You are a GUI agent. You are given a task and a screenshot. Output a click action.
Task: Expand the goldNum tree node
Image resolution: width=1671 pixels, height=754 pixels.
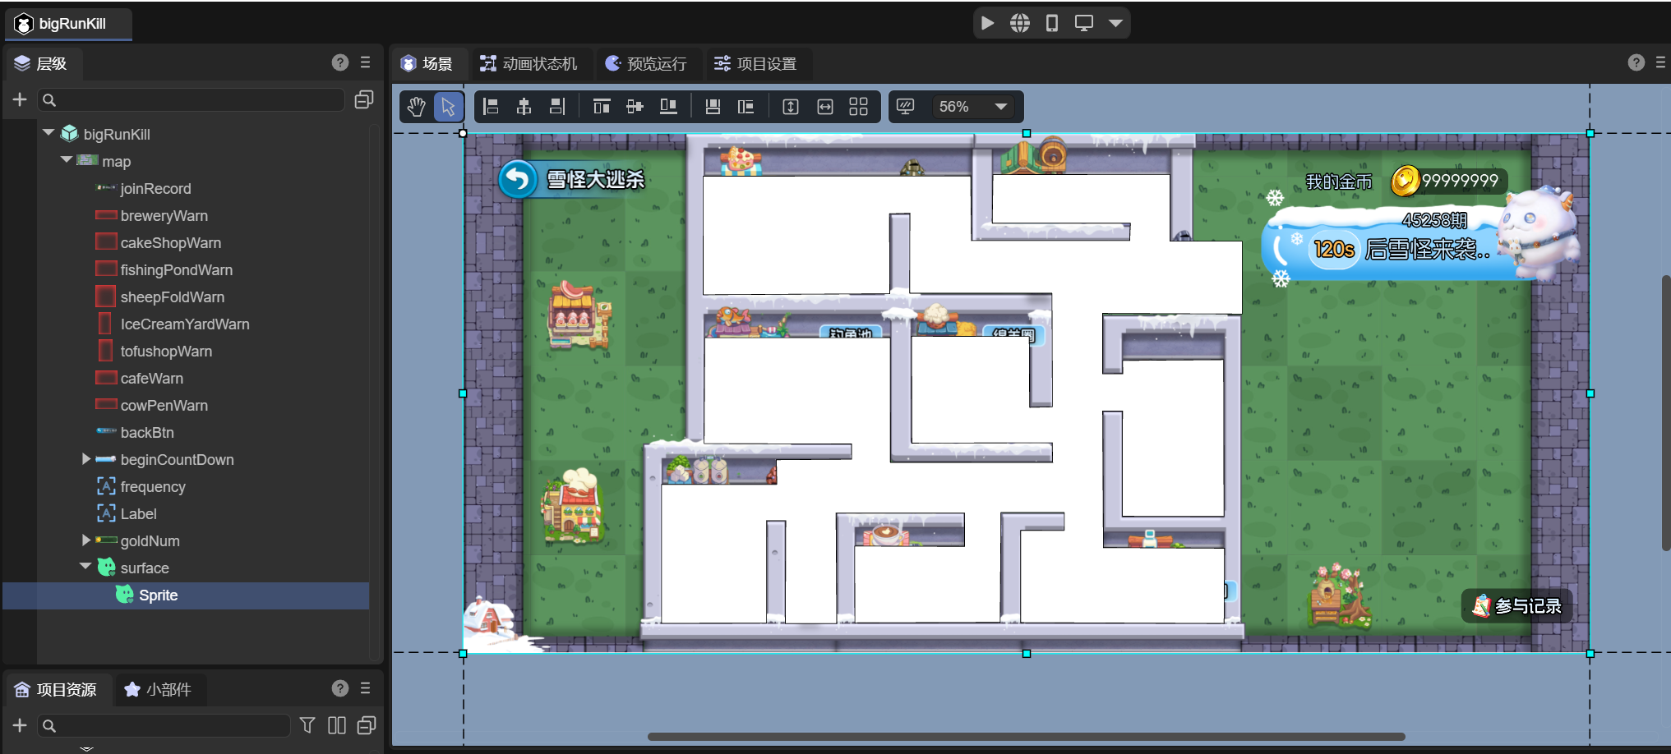click(x=86, y=540)
